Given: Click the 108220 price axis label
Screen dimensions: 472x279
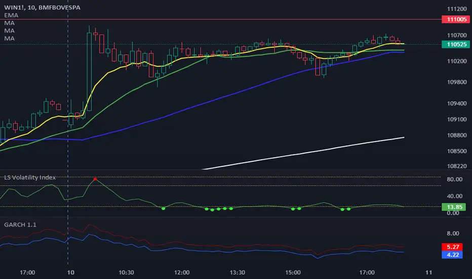Looking at the screenshot, I should pos(456,166).
